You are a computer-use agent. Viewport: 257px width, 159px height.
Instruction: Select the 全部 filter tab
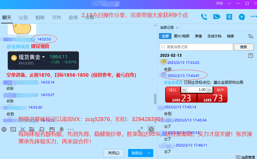[x=165, y=36]
